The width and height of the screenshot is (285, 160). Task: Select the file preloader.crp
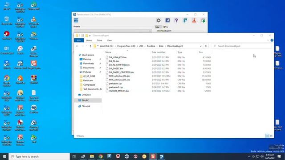(x=115, y=84)
